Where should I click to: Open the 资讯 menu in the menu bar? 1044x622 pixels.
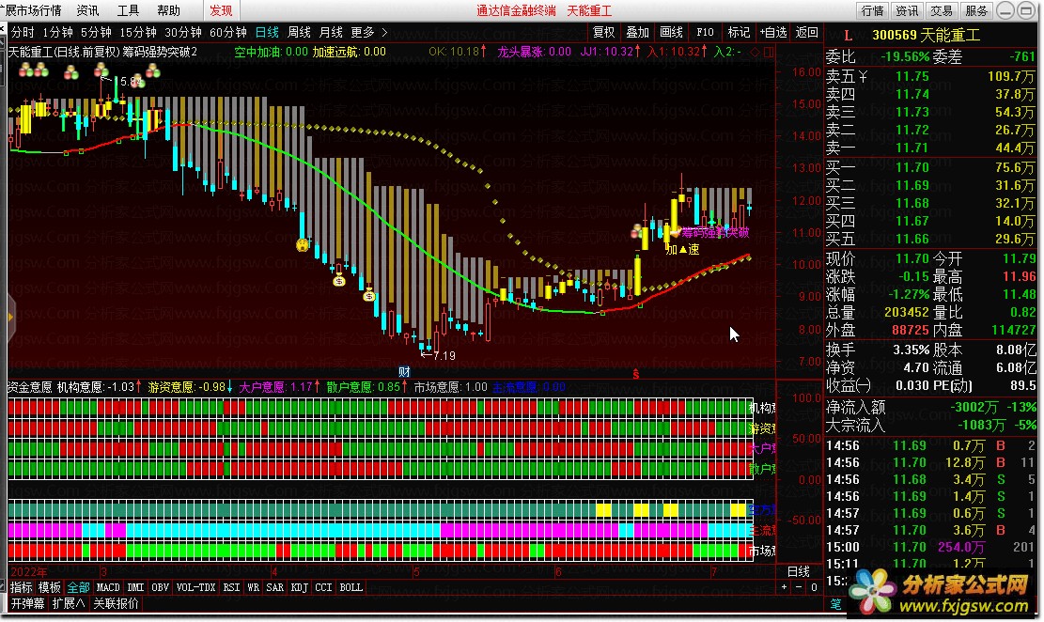point(88,10)
